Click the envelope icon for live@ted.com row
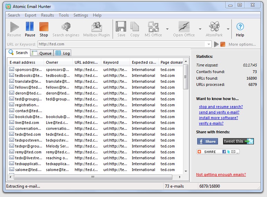This screenshot has width=267, height=197. (12, 122)
